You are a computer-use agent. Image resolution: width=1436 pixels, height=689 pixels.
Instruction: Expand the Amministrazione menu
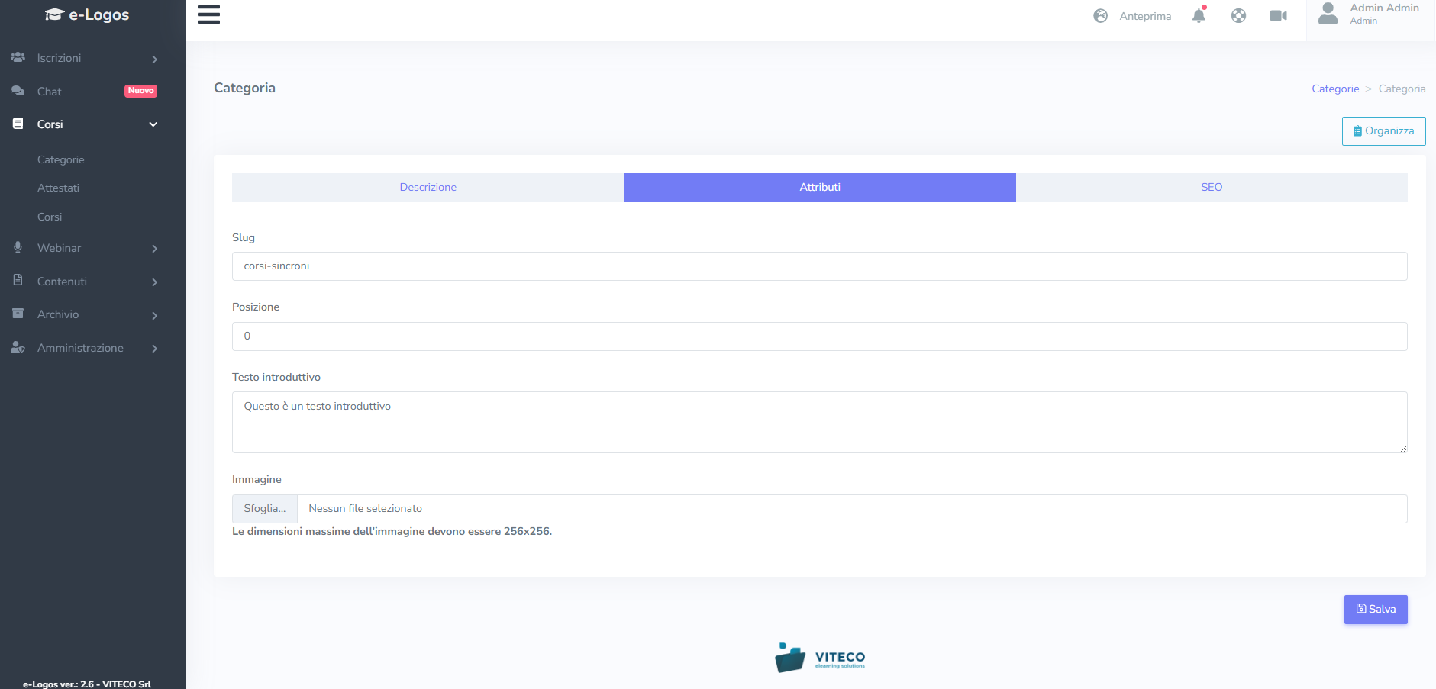[84, 348]
